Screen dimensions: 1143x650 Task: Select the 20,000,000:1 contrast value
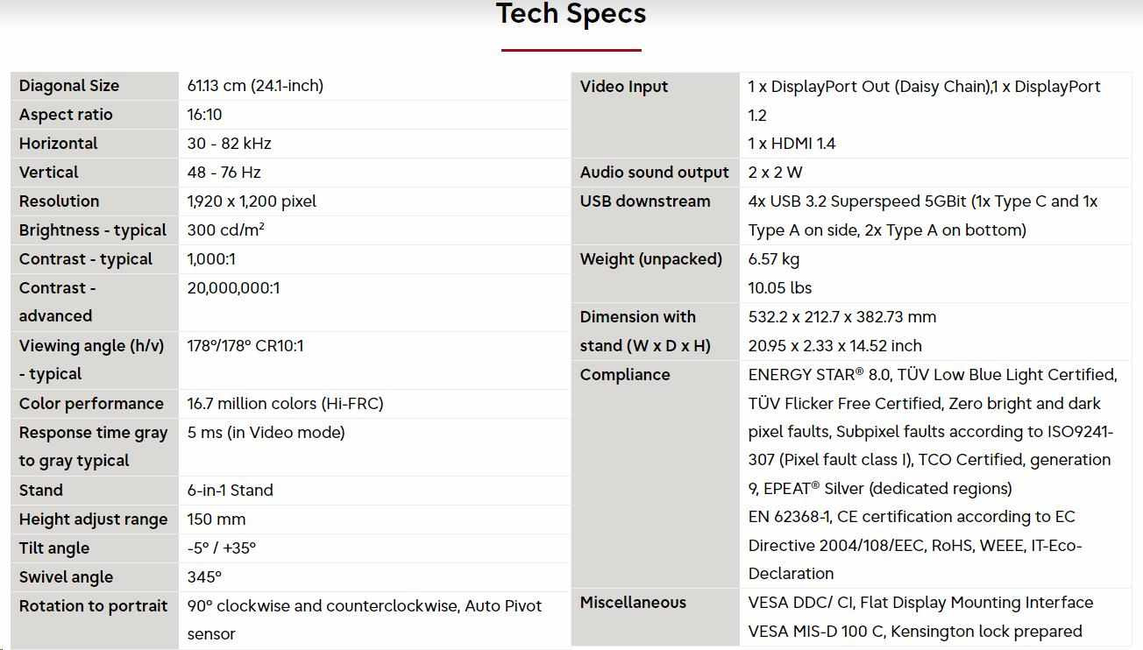click(233, 288)
